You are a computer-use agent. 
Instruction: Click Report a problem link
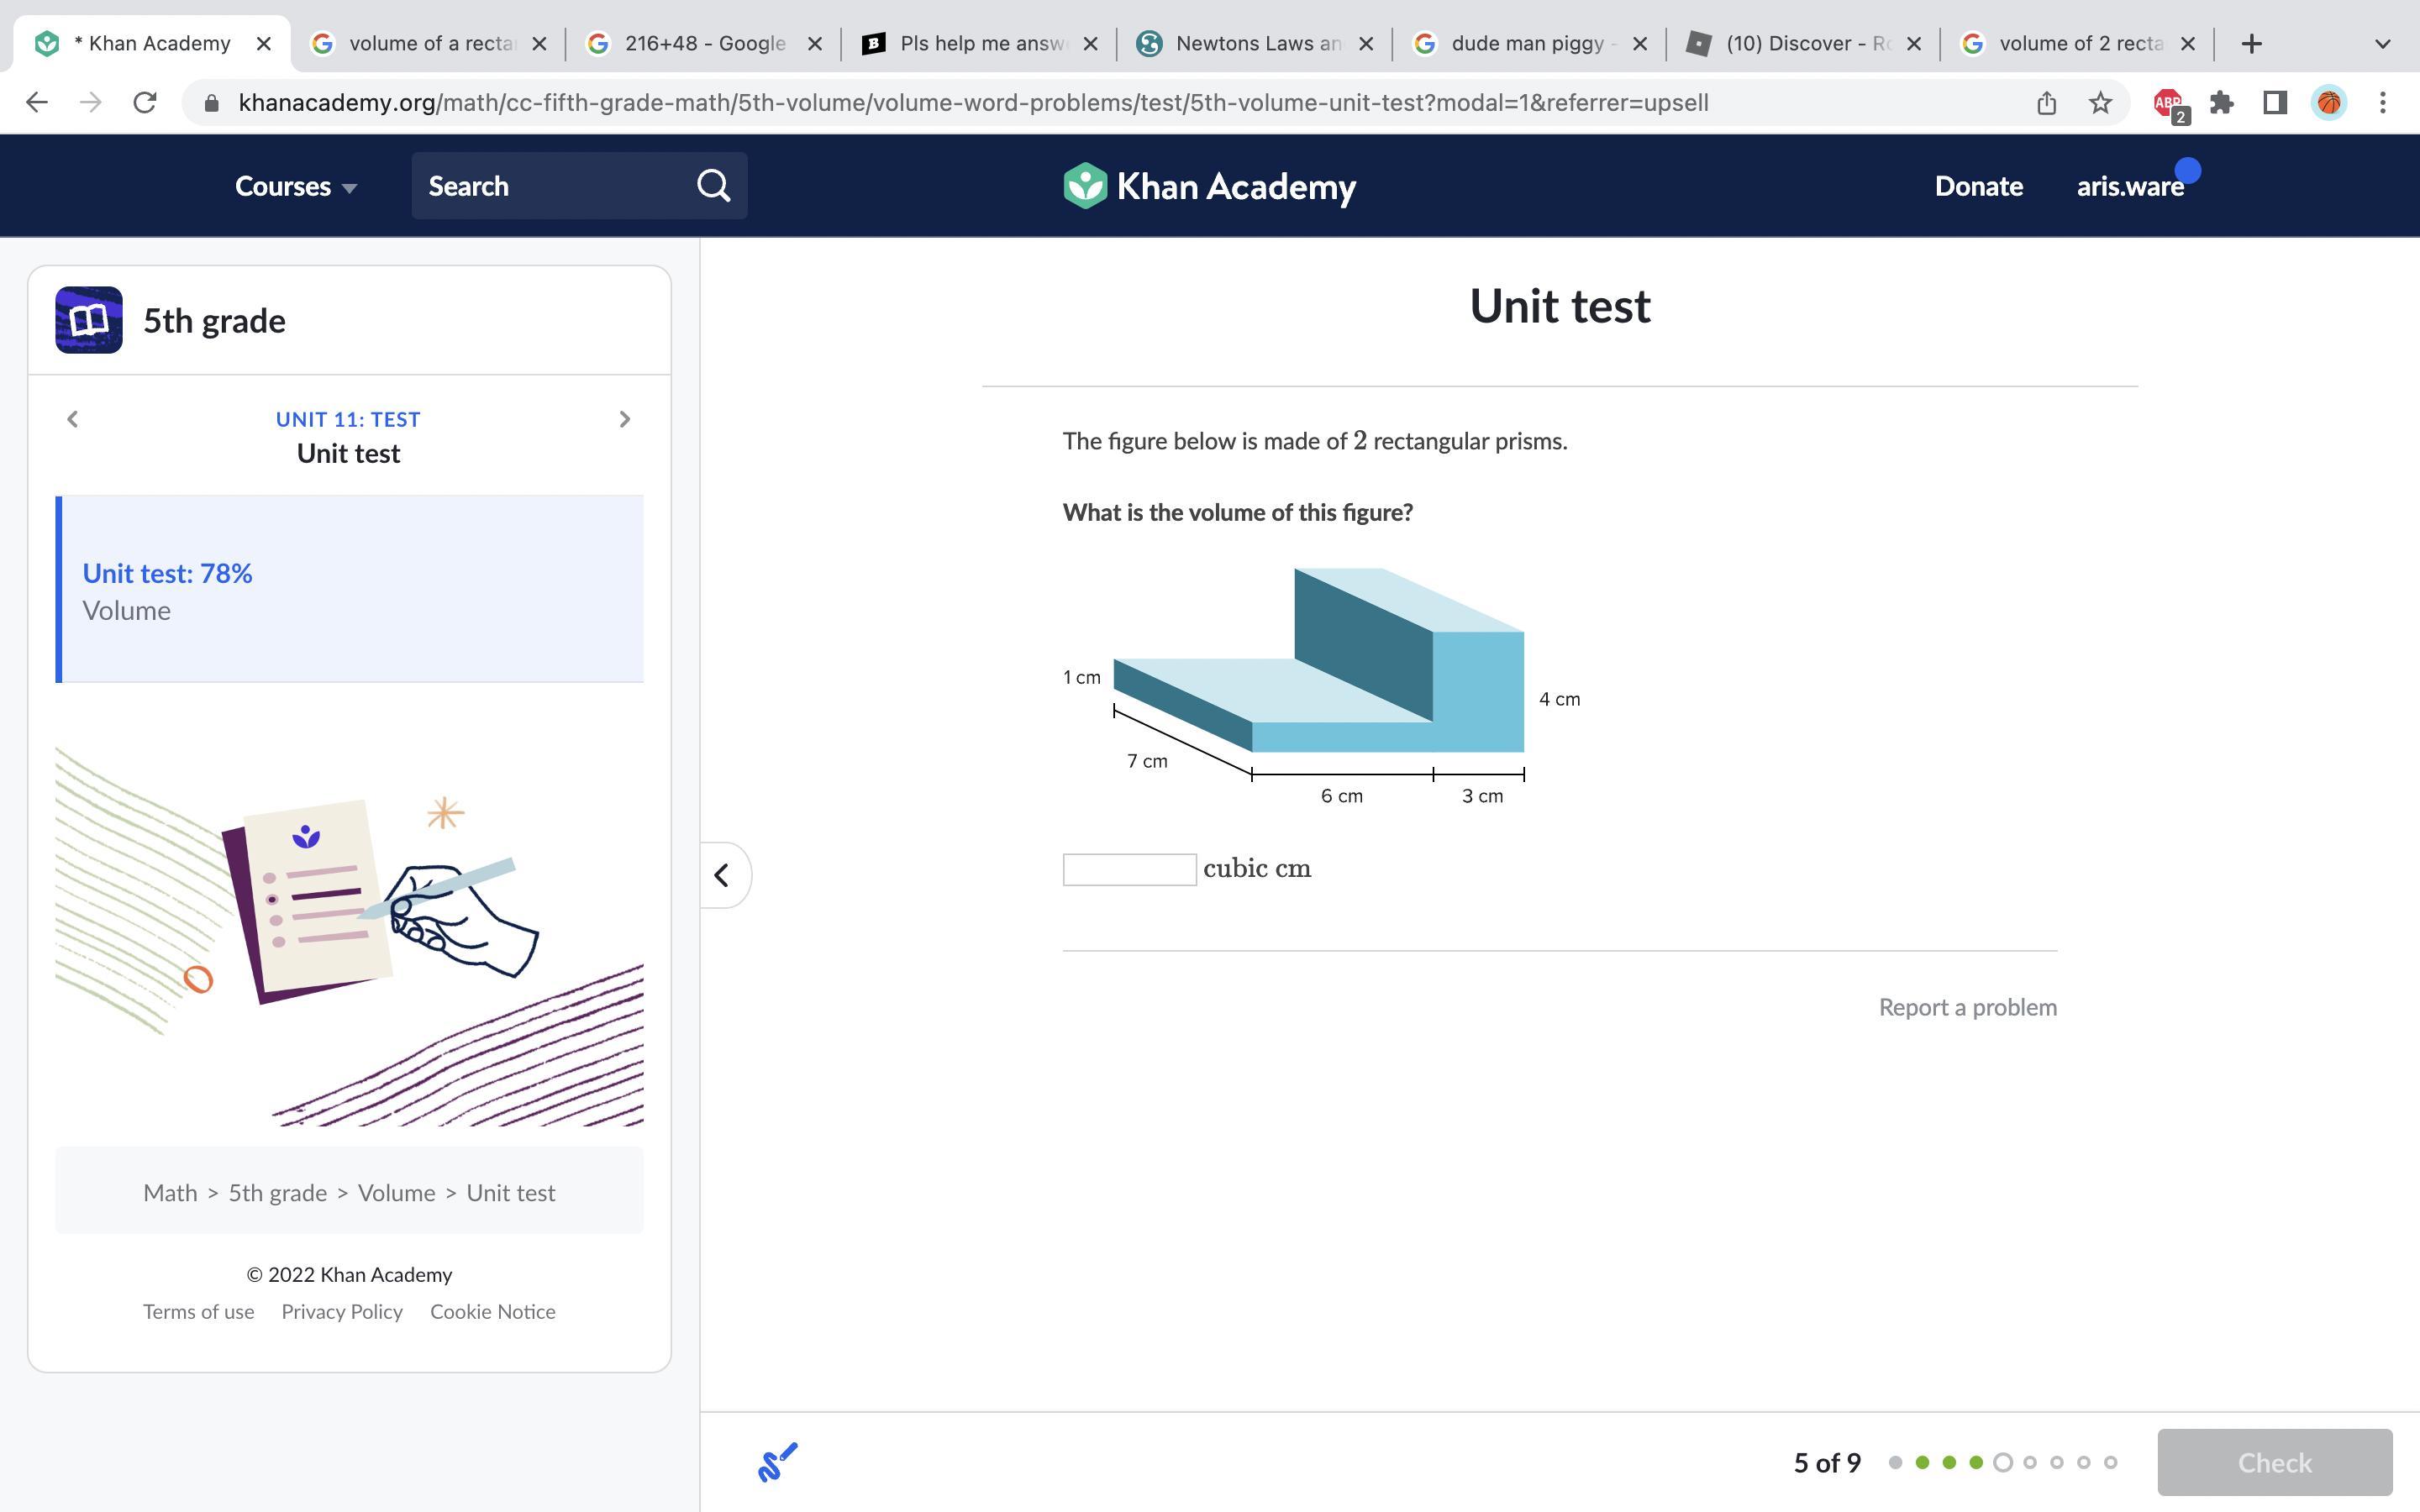coord(1967,1007)
